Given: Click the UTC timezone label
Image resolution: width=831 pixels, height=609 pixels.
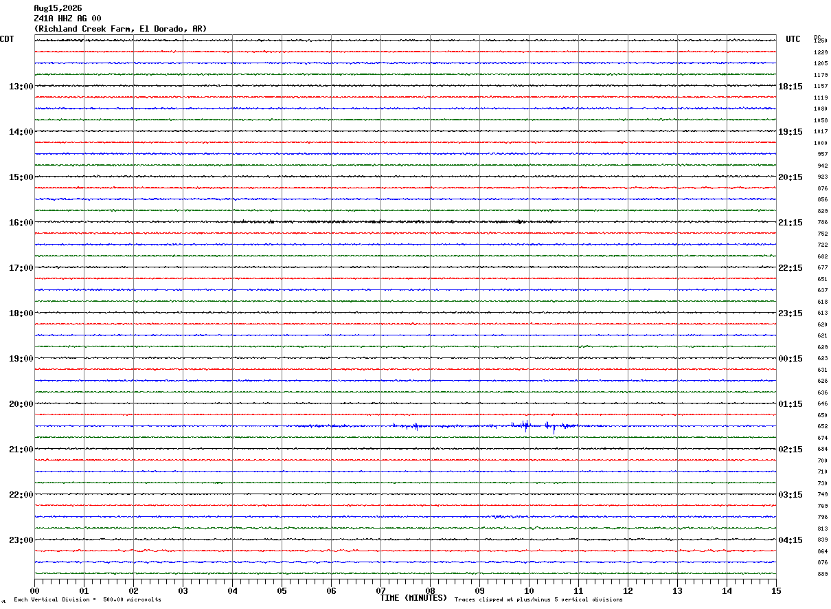Looking at the screenshot, I should click(x=793, y=39).
